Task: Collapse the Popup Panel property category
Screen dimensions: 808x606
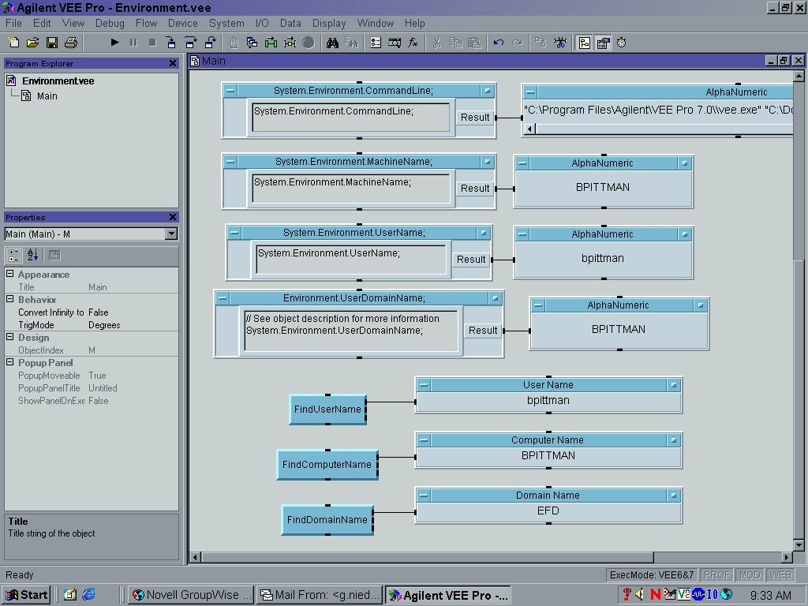Action: [x=10, y=363]
